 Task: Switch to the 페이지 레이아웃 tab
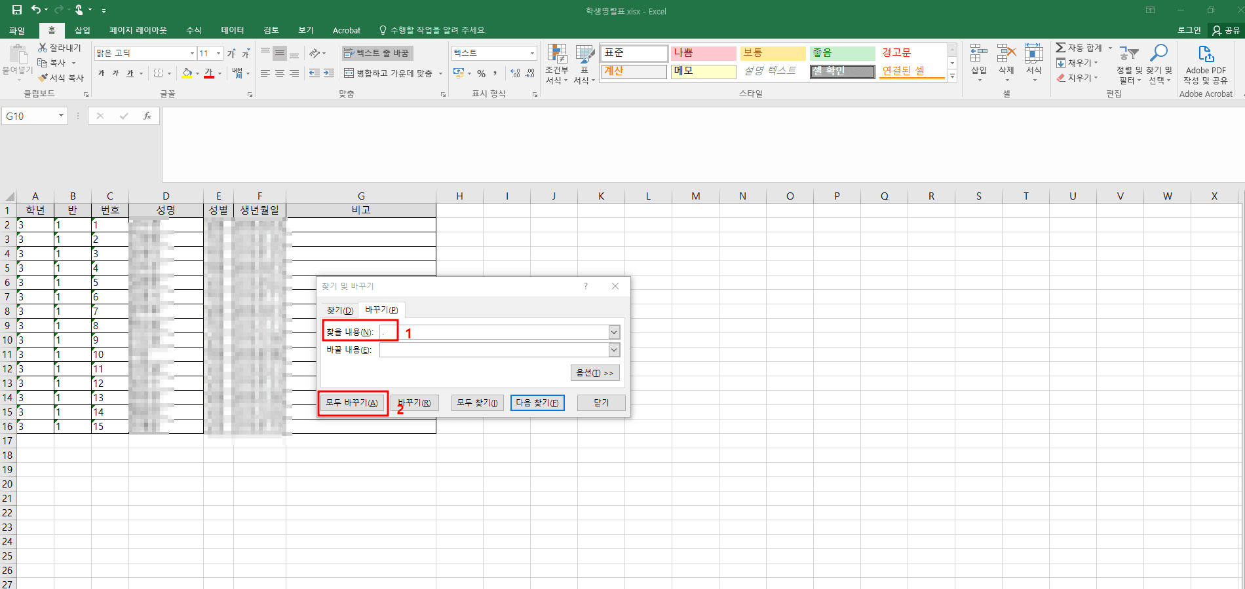[138, 30]
